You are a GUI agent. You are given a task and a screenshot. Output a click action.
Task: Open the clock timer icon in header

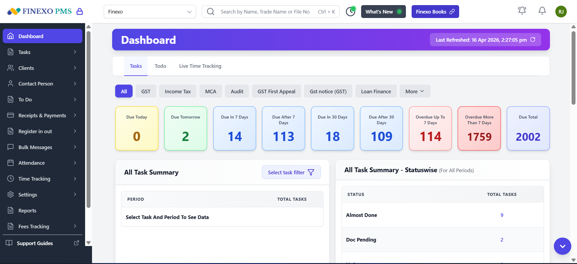(351, 11)
